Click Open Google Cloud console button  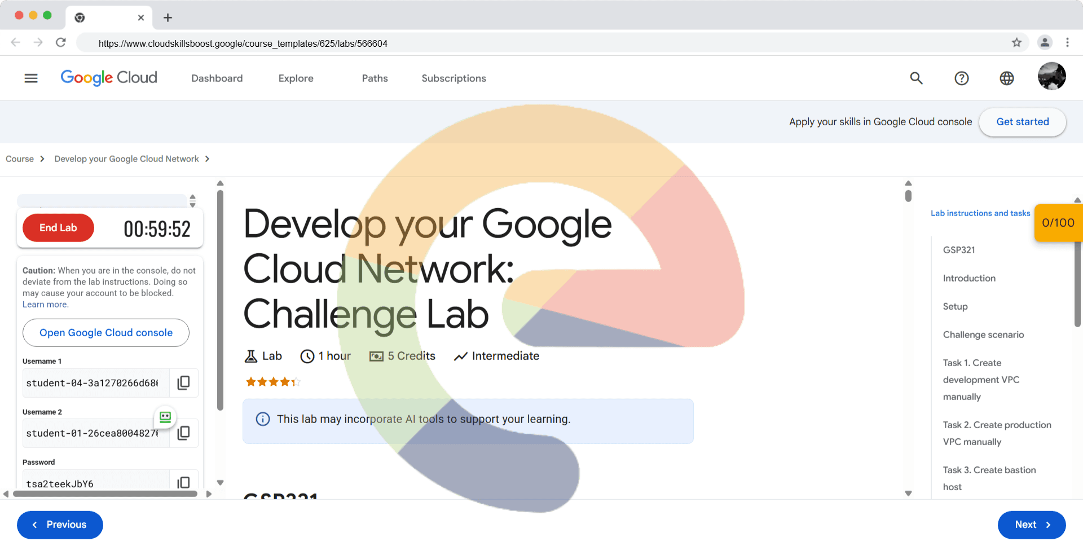pos(106,333)
